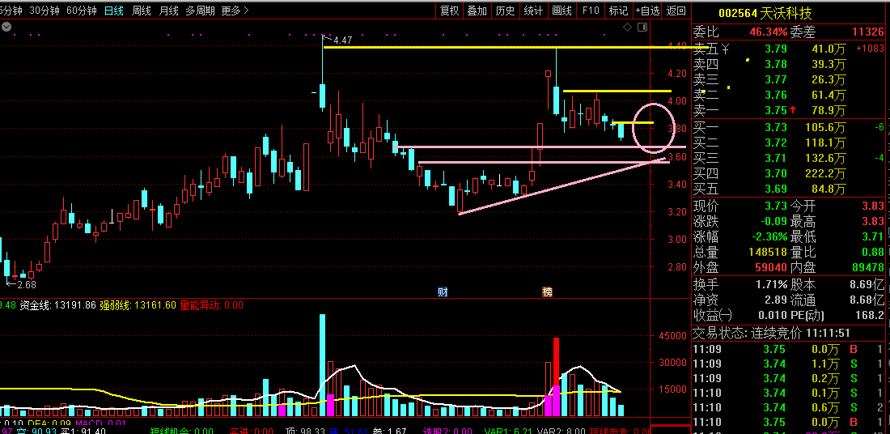Screen dimensions: 890x434
Task: Click the 外盘 59040 value
Action: (x=771, y=267)
